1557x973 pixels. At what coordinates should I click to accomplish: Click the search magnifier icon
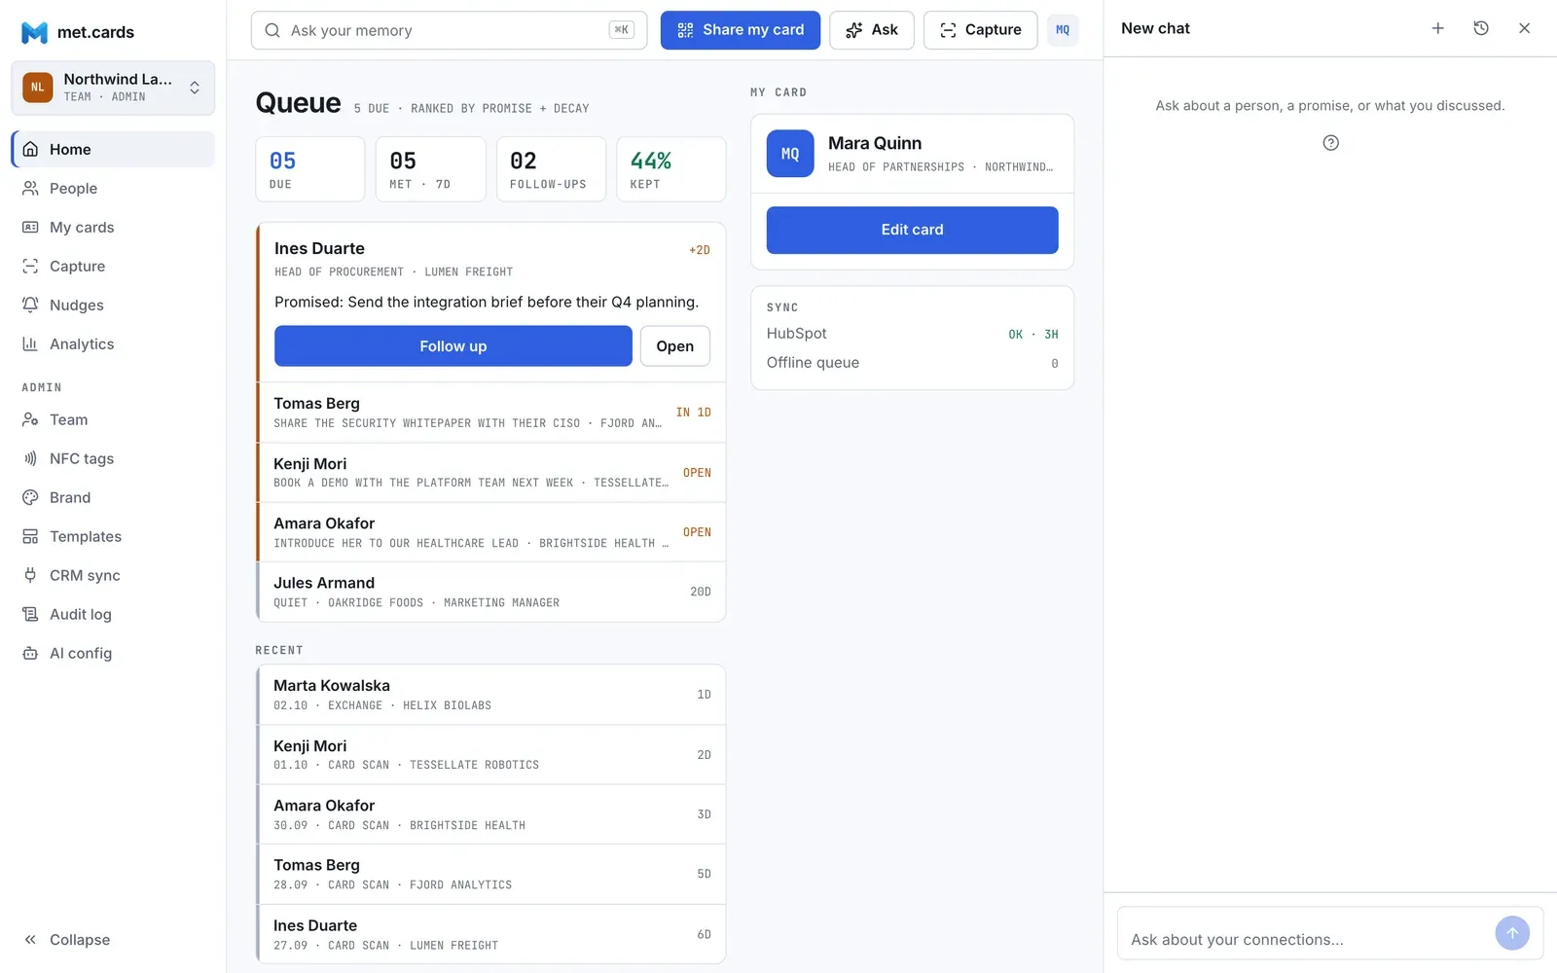[273, 30]
